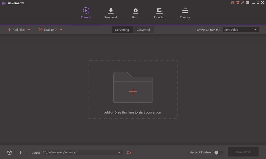Expand the Add Files dropdown arrow
This screenshot has width=266, height=159.
point(29,30)
